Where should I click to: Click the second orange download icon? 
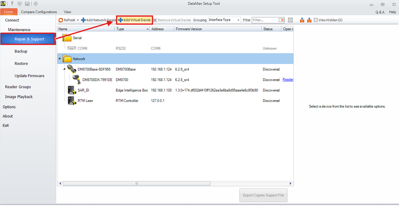pos(309,20)
